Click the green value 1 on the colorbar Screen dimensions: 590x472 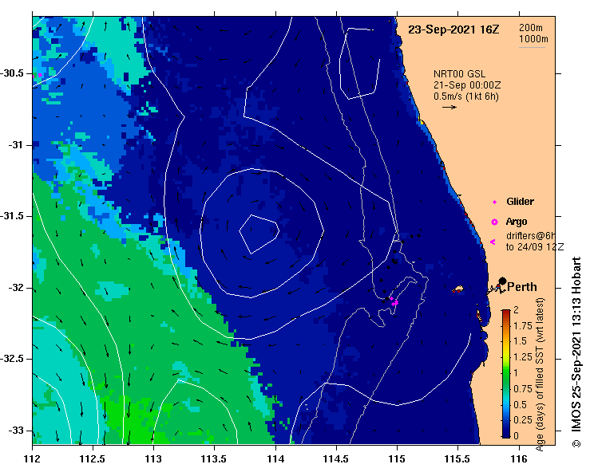pos(506,372)
